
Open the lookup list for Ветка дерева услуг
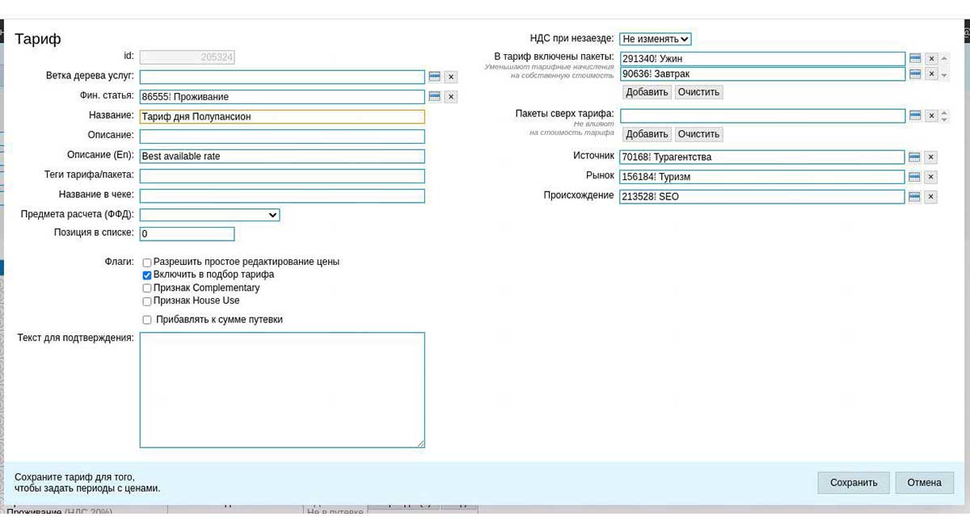coord(434,77)
